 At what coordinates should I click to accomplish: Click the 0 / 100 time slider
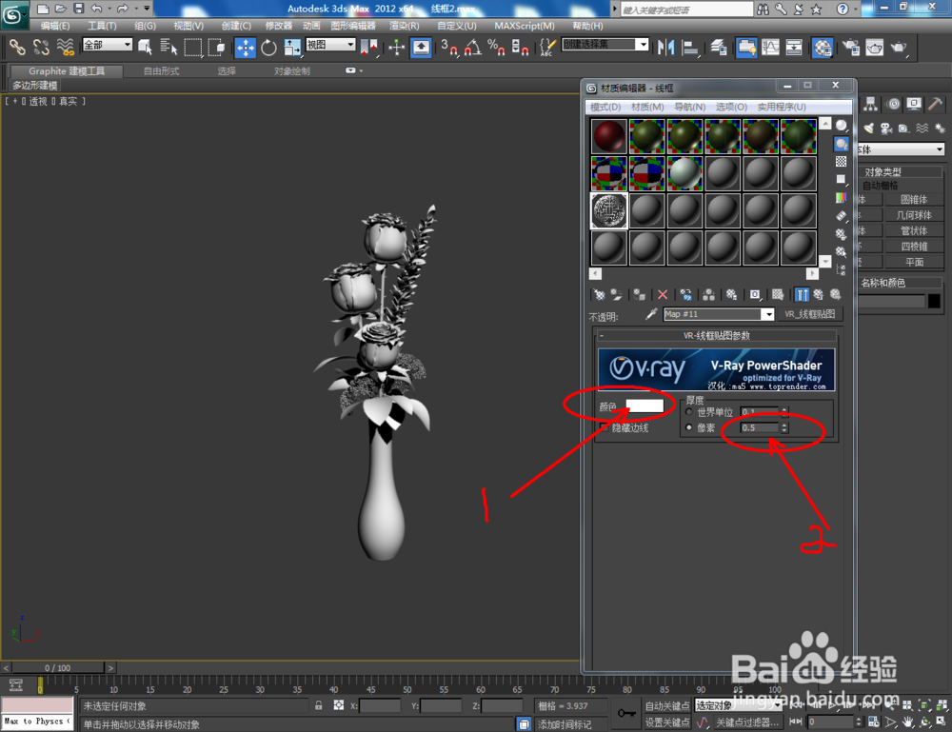[x=58, y=667]
